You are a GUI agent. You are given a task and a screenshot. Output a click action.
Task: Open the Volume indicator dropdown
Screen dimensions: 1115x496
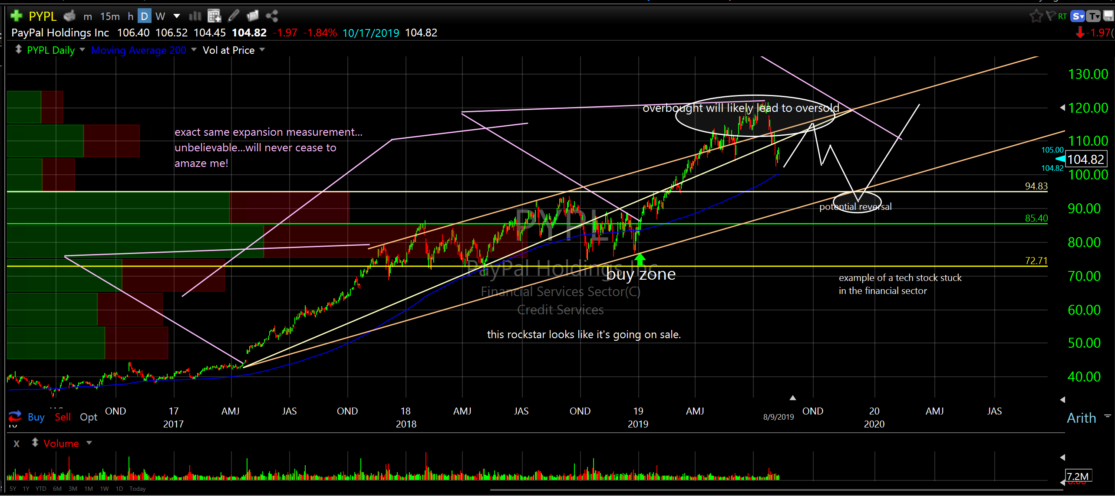pos(89,443)
